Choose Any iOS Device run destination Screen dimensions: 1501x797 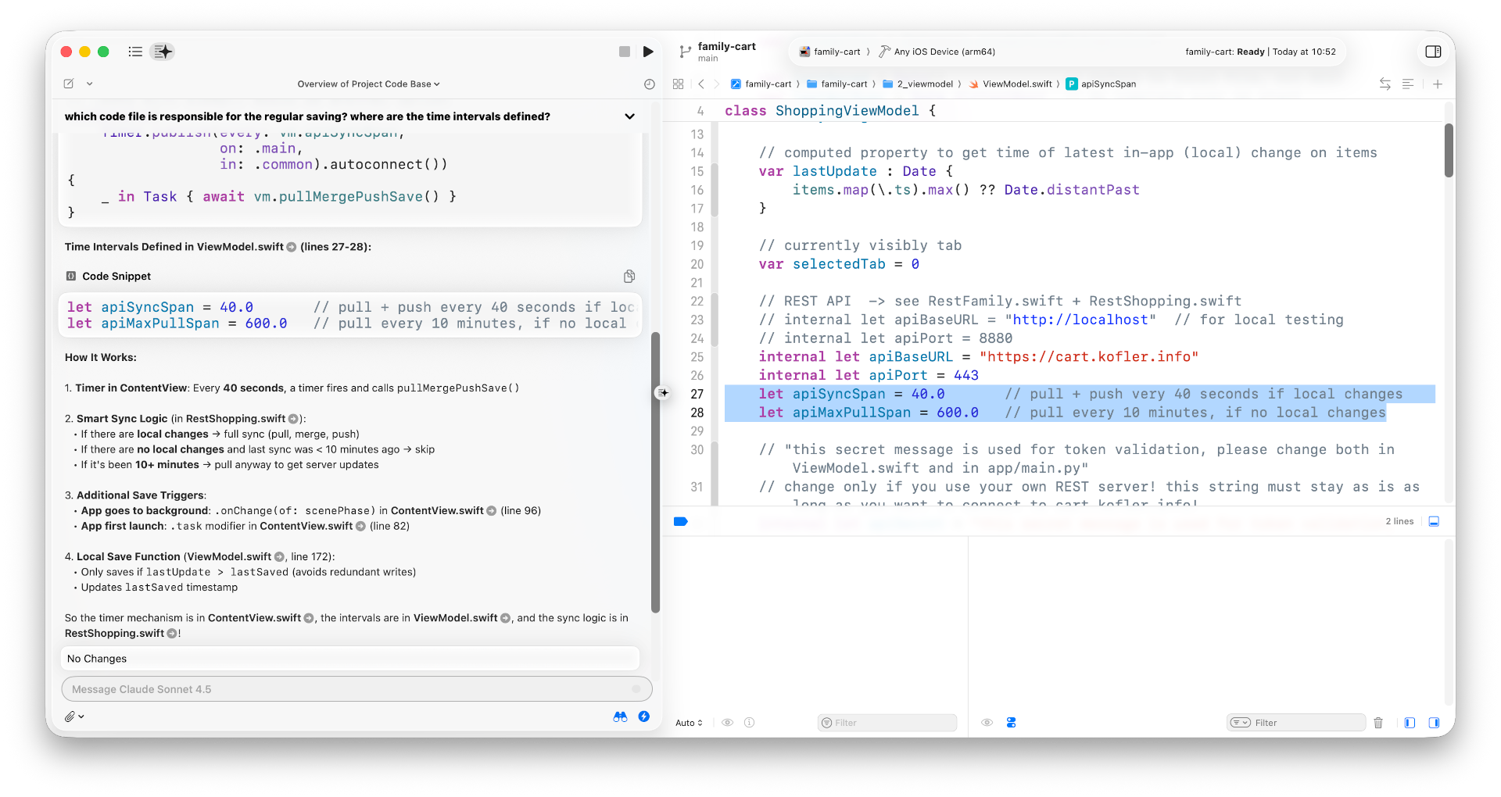944,52
